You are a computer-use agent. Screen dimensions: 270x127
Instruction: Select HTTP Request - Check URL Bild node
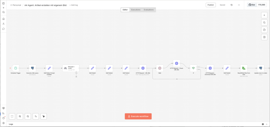(177, 63)
